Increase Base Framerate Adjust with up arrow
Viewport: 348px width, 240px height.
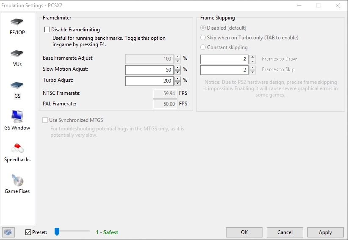177,57
